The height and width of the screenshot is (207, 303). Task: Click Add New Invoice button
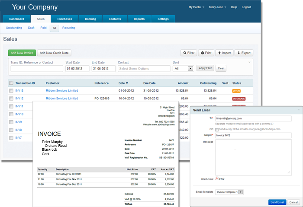click(22, 53)
